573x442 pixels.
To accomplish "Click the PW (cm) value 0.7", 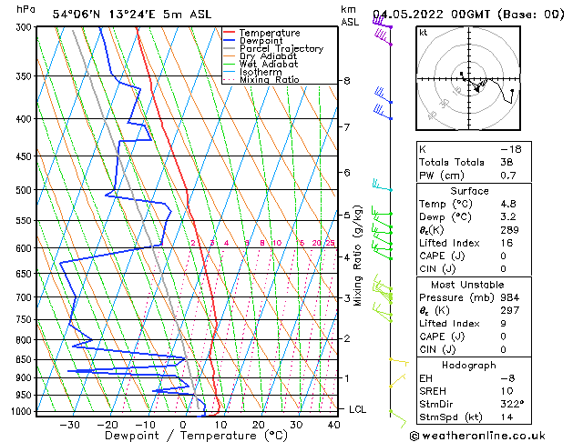I will [x=508, y=176].
